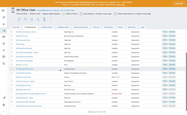This screenshot has height=115, width=187.
Task: Click the large phone icon beside MI Office User
Action: pos(13,10)
